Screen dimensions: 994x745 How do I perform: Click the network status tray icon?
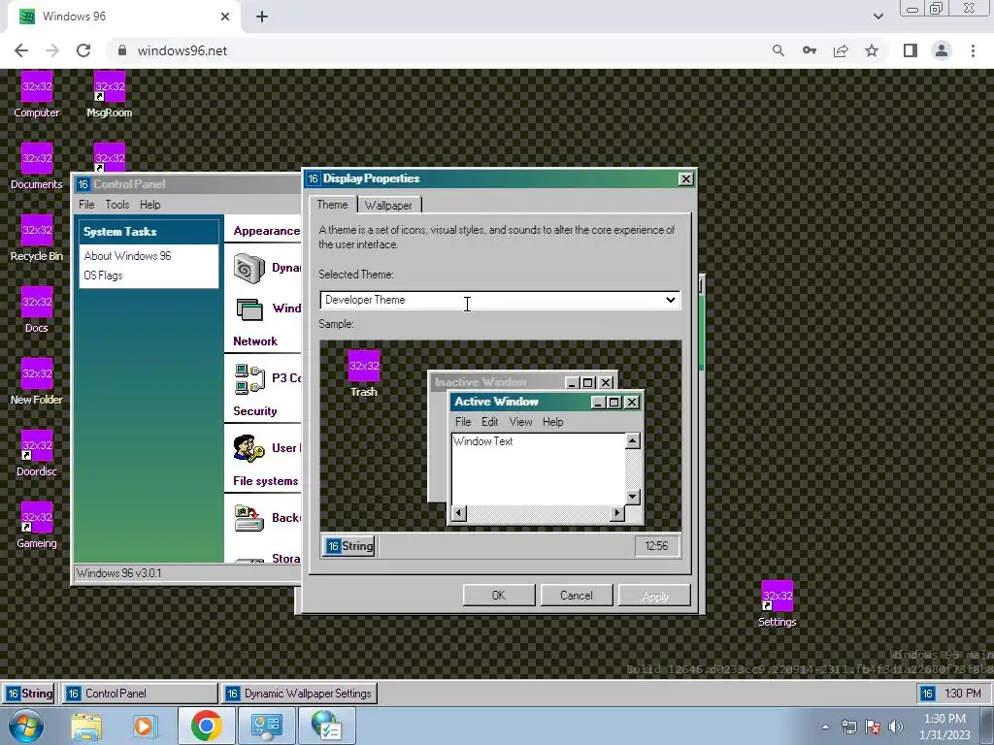848,727
